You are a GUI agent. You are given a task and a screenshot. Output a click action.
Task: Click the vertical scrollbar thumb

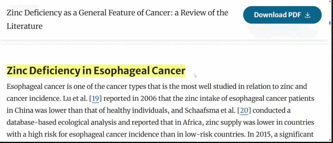(x=330, y=23)
